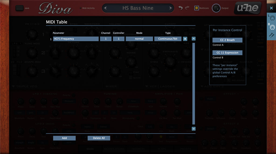Click the Midi Activity indicator
Image resolution: width=276 pixels, height=154 pixels.
pos(80,8)
